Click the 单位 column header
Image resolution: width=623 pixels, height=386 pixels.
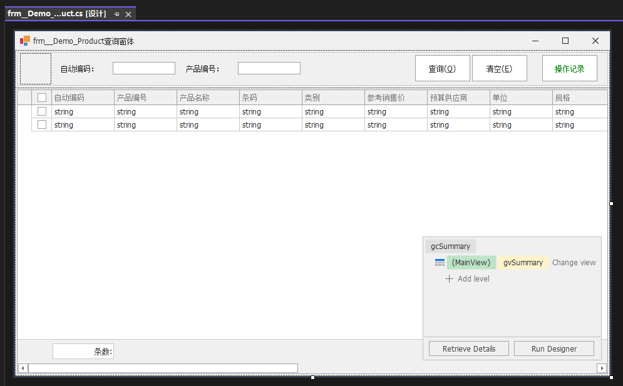pos(521,98)
